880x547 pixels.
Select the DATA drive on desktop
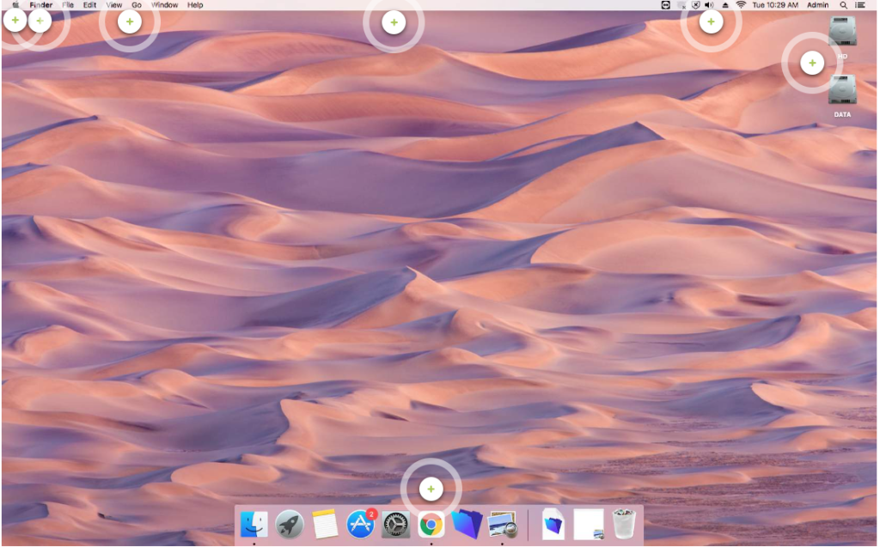coord(842,93)
